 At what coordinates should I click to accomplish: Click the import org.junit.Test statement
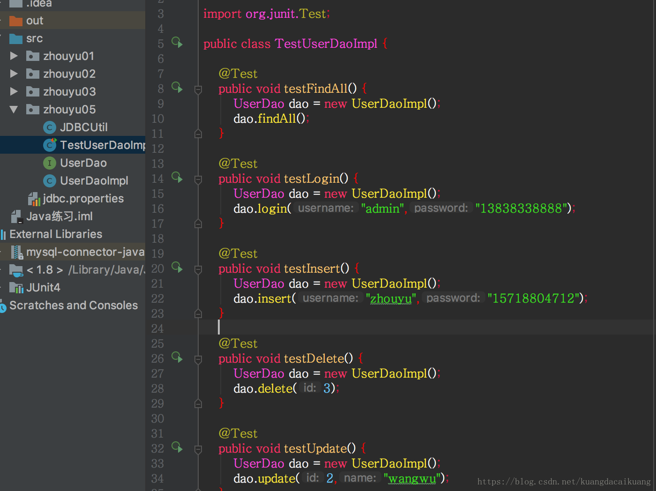pos(267,14)
